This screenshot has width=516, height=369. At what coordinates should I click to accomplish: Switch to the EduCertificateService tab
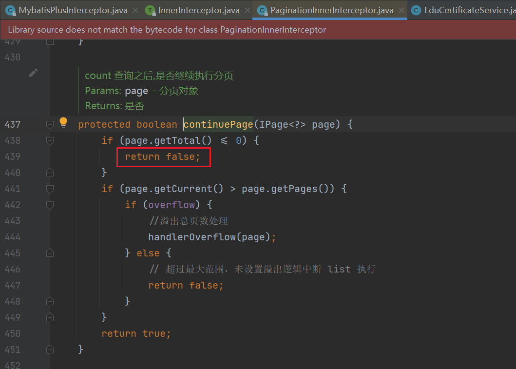coord(469,10)
